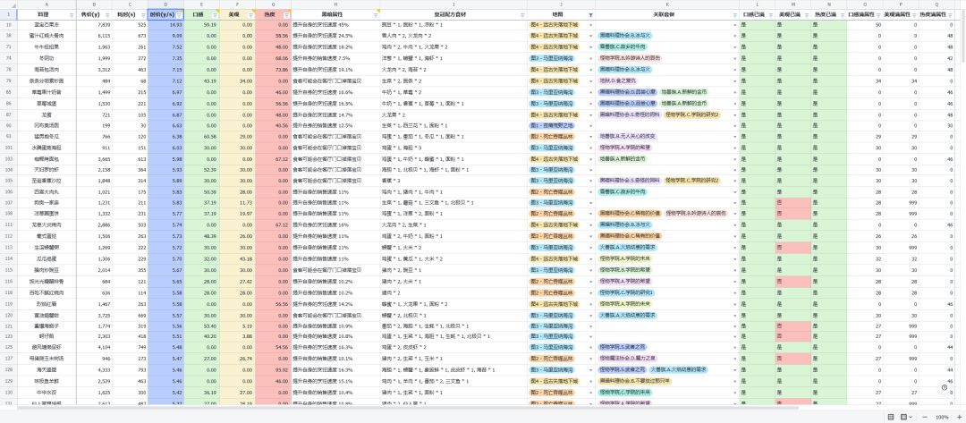Open column J map dropdown in row 74

(x=591, y=58)
